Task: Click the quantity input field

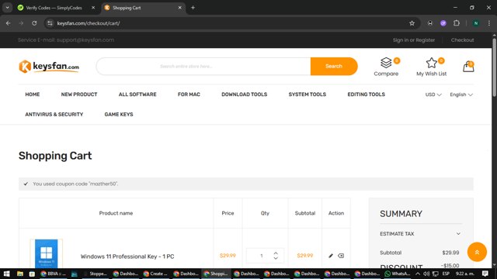Action: [x=262, y=256]
